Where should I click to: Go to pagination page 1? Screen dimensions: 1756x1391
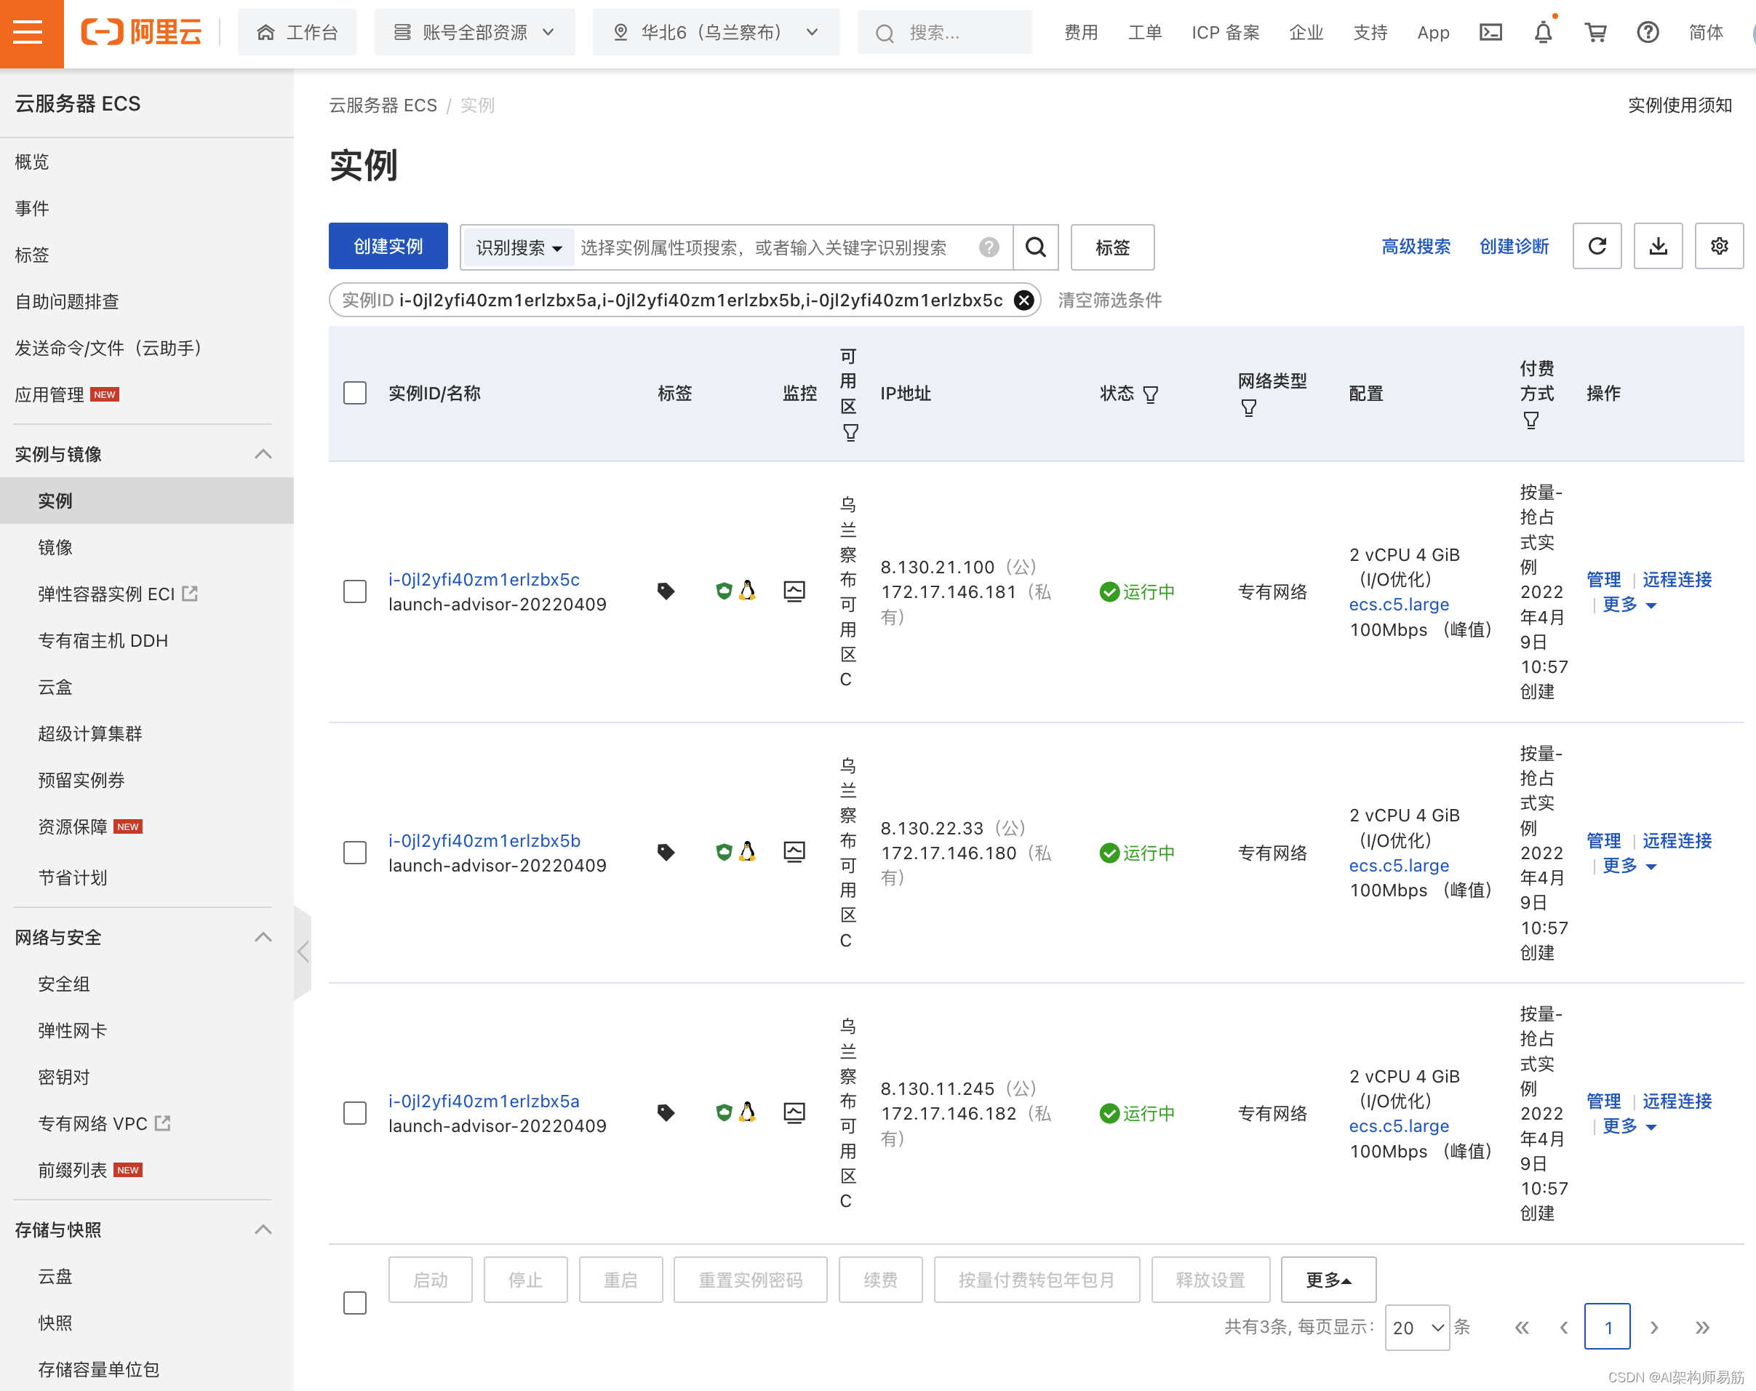(x=1607, y=1328)
